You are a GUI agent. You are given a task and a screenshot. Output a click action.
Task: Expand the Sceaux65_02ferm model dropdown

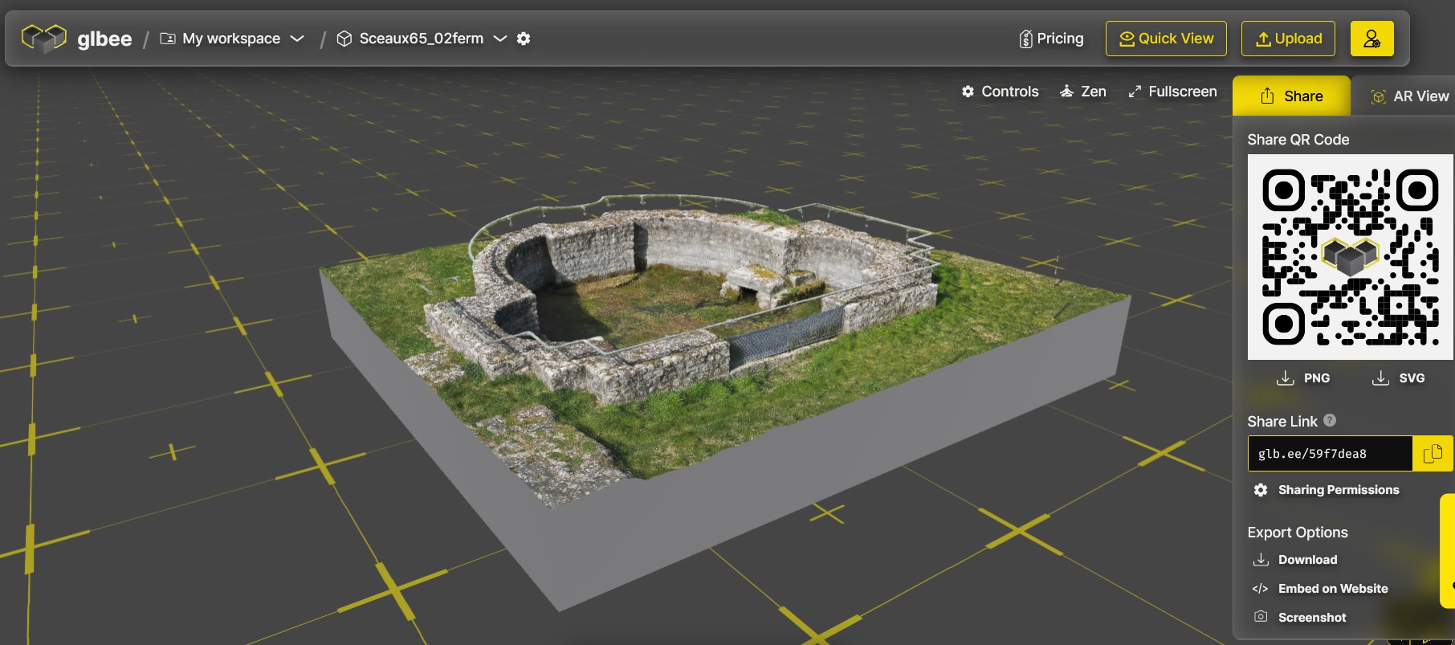pos(499,39)
